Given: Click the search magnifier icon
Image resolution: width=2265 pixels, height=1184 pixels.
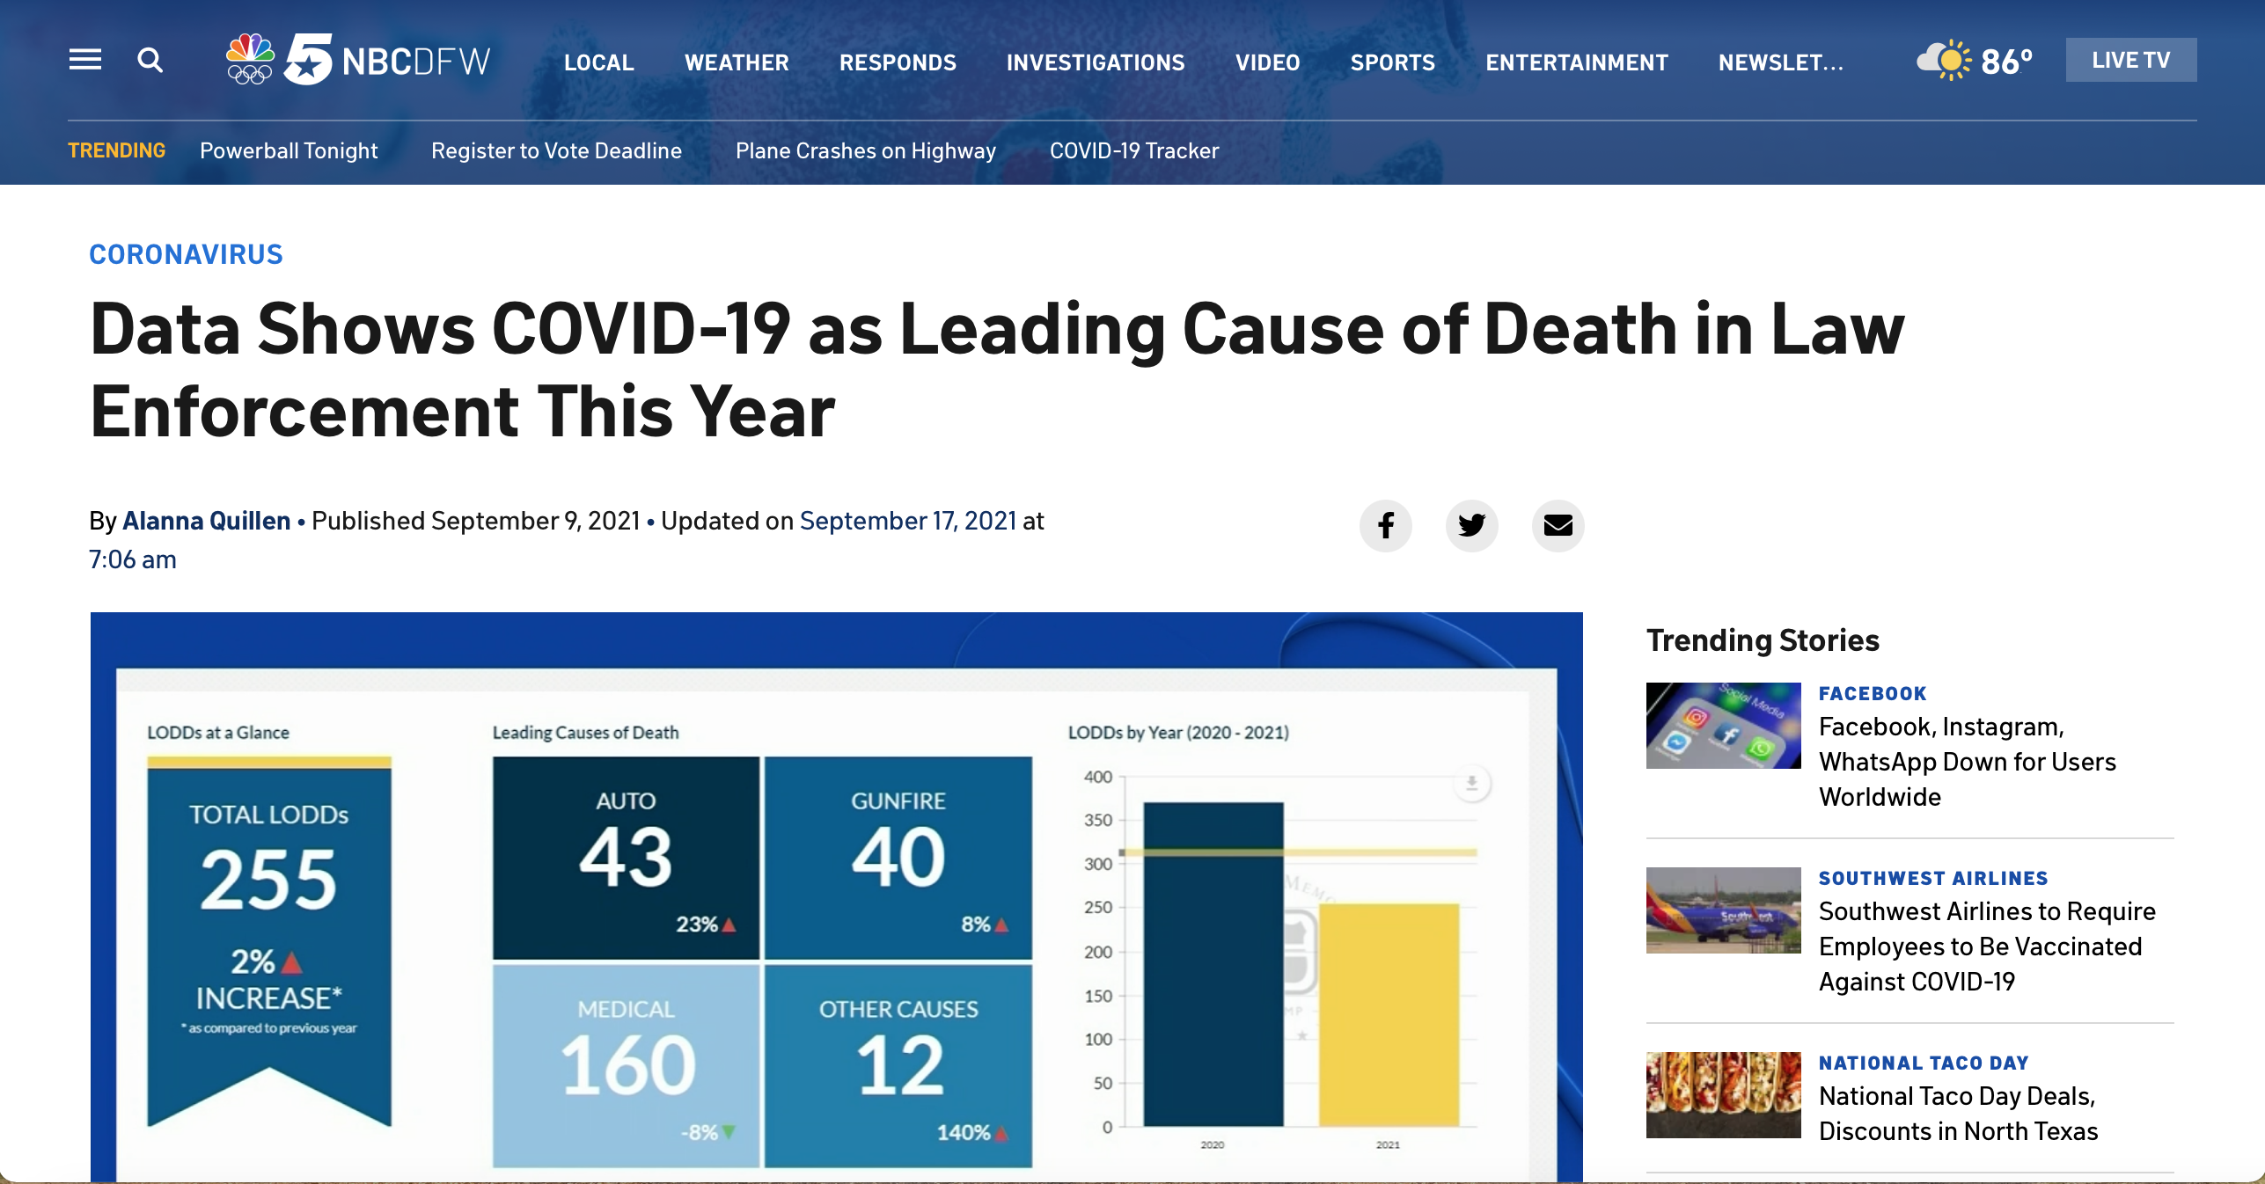Looking at the screenshot, I should click(x=150, y=60).
